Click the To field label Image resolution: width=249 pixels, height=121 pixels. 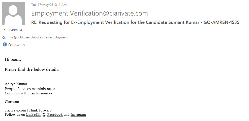pos(4,30)
